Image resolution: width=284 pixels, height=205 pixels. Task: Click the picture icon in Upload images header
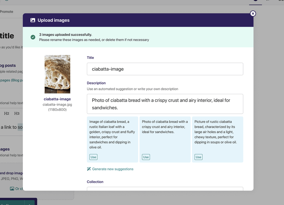33,20
